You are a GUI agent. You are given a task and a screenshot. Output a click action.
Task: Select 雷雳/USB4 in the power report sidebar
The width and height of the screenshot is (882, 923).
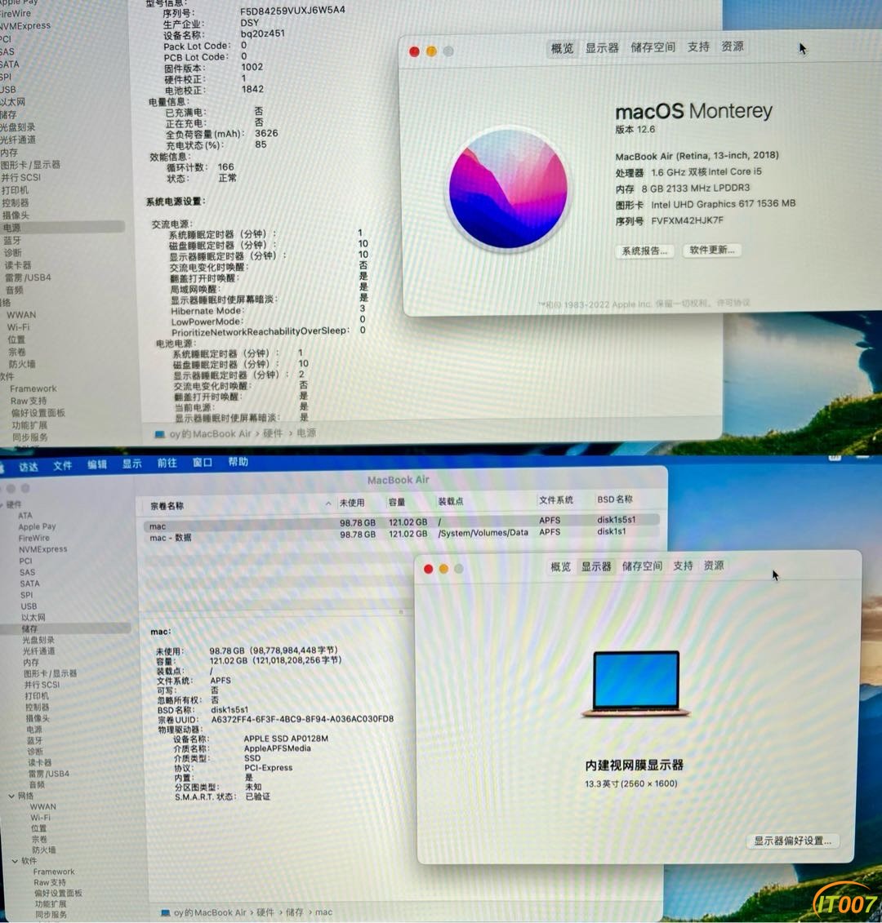[28, 277]
